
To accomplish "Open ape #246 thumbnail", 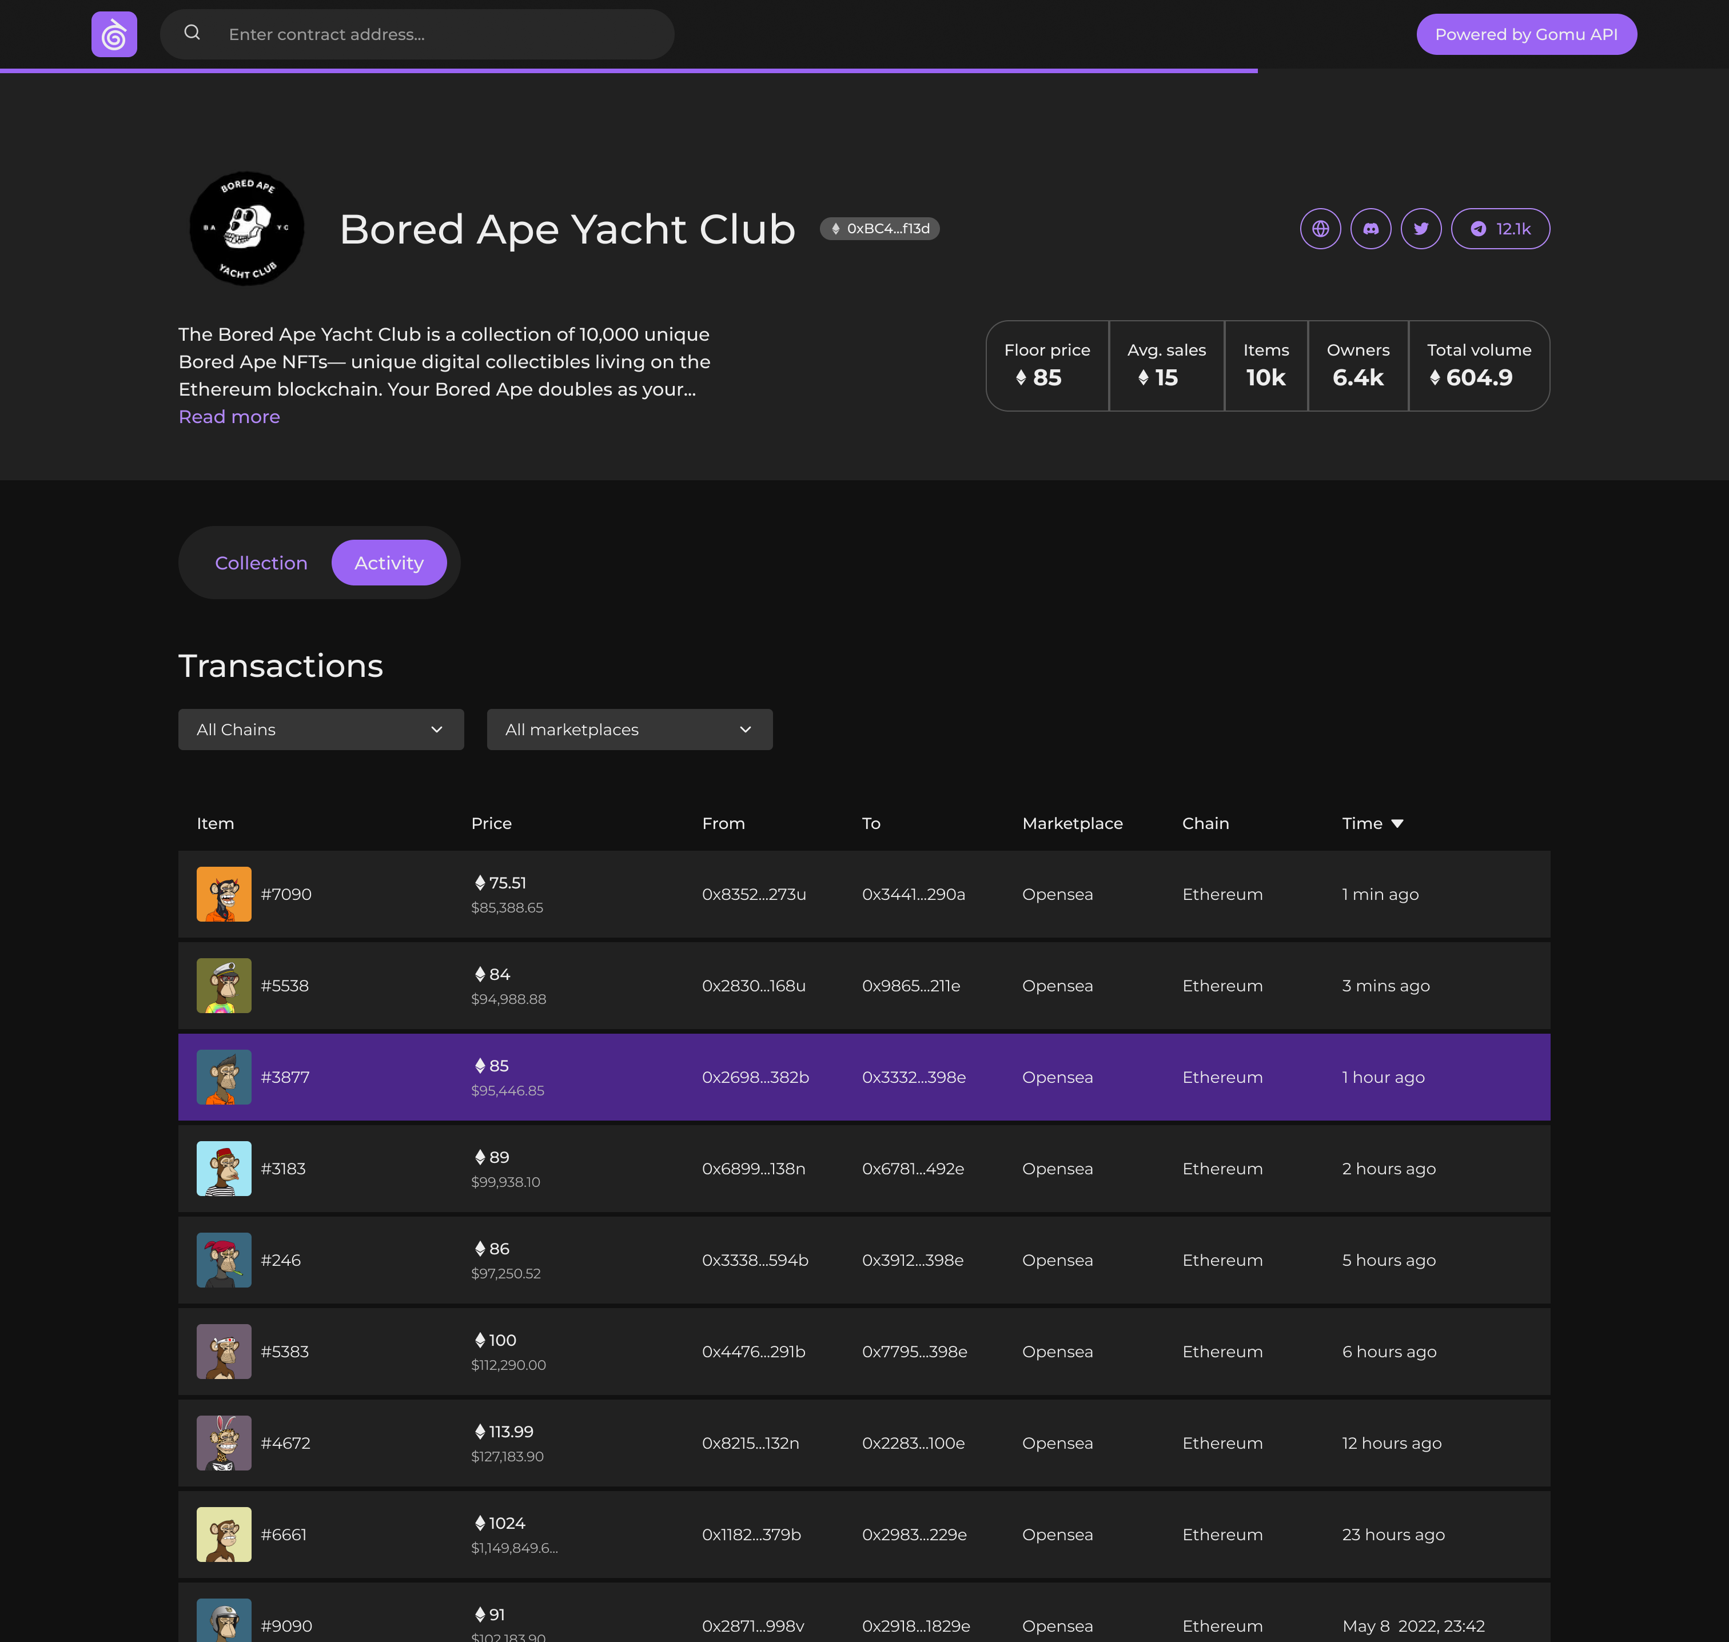I will click(x=224, y=1261).
